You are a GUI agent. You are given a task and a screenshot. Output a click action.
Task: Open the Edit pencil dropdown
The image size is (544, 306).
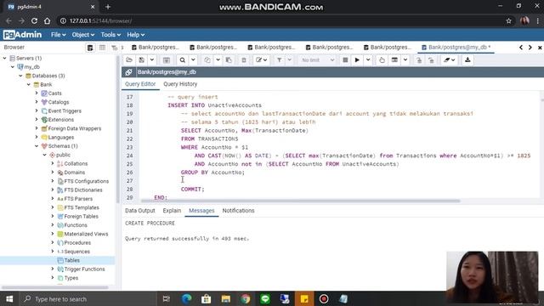[x=261, y=60]
